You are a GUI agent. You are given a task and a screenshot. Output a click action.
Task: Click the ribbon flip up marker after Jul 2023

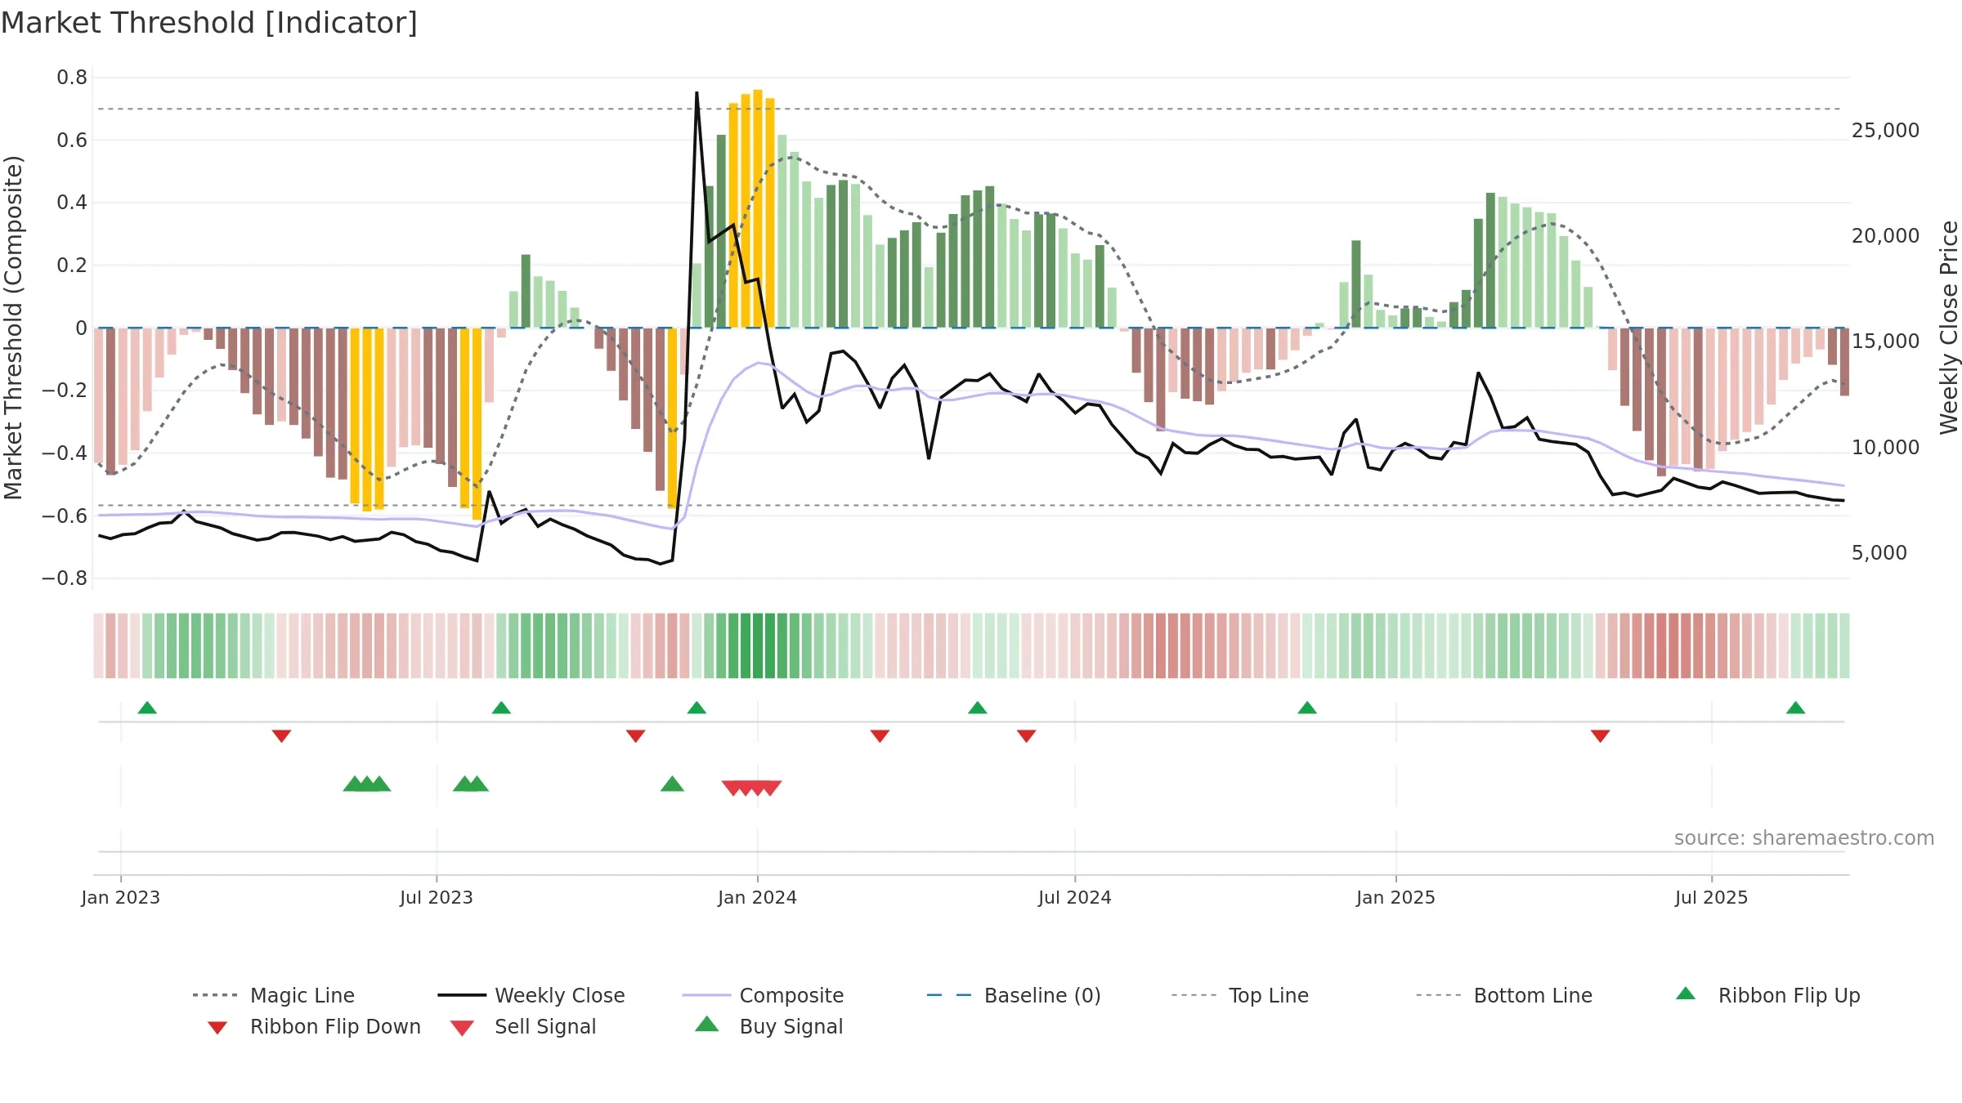pos(501,708)
